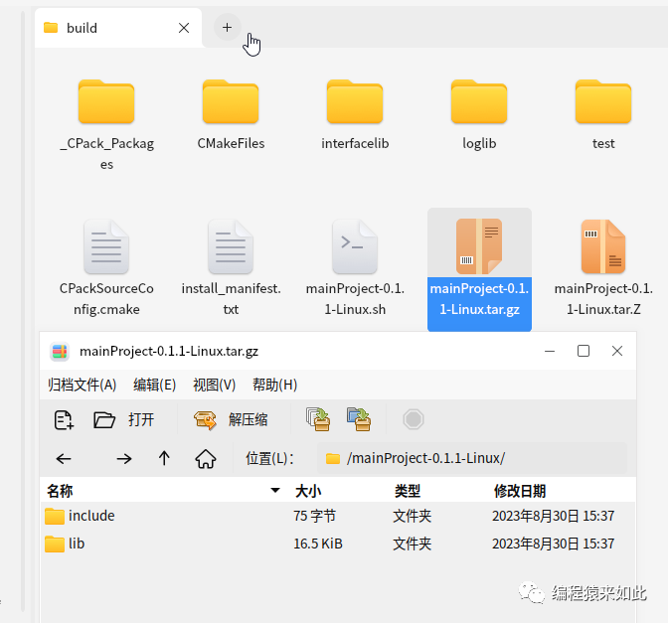Add a new file manager tab
The width and height of the screenshot is (668, 623).
tap(227, 28)
